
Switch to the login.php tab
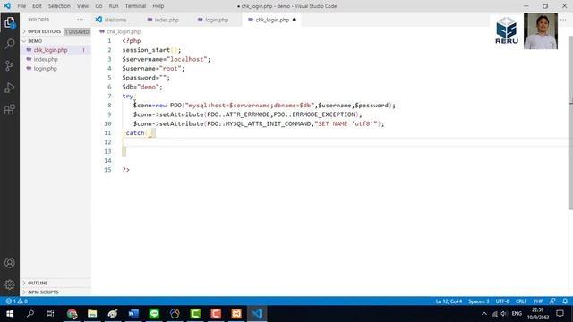pos(217,20)
